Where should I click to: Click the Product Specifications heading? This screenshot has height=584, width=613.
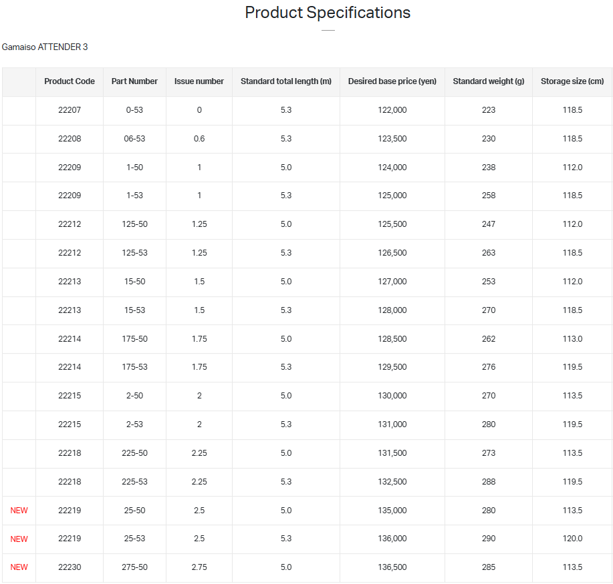tap(328, 13)
